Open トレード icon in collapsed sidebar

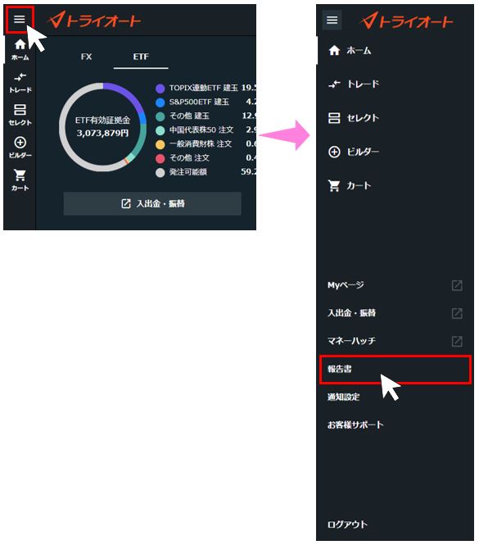coord(20,83)
